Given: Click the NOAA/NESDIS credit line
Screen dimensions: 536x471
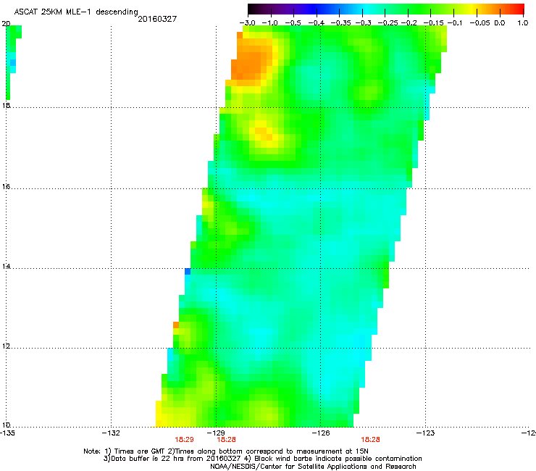Looking at the screenshot, I should [313, 467].
